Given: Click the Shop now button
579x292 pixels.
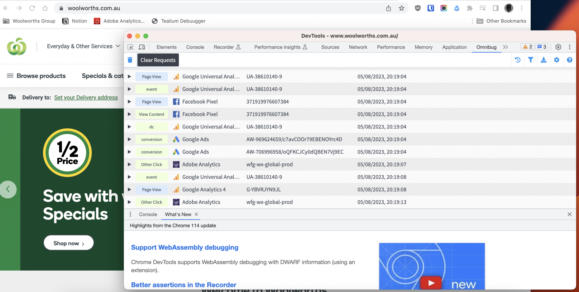Looking at the screenshot, I should tap(69, 243).
